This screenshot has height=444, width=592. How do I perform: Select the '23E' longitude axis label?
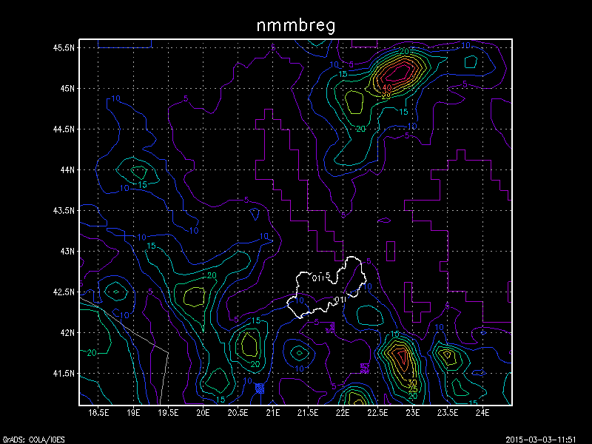pyautogui.click(x=413, y=413)
